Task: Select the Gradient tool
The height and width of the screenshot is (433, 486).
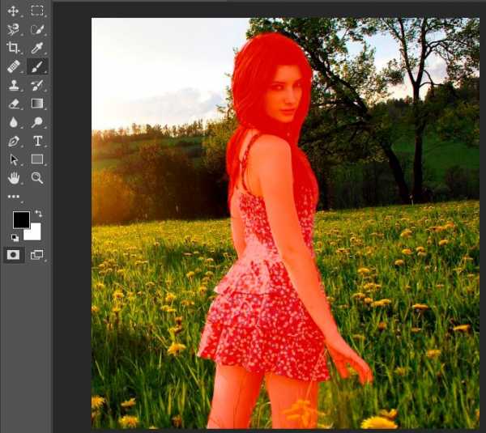Action: 37,103
